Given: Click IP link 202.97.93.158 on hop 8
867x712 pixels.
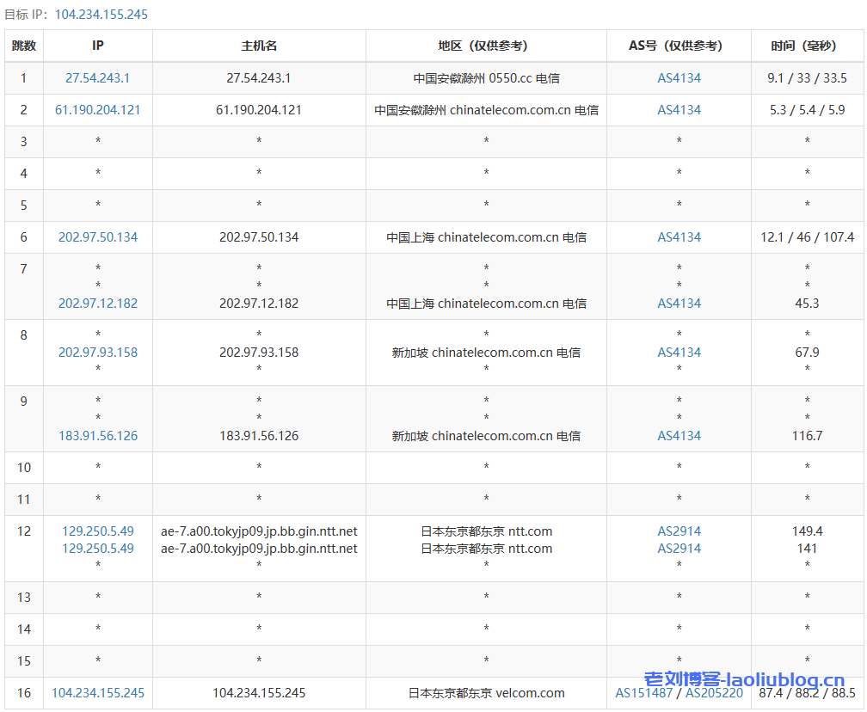Looking at the screenshot, I should click(97, 352).
